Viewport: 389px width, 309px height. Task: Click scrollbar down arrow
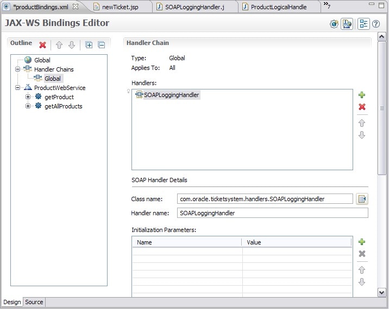click(381, 292)
